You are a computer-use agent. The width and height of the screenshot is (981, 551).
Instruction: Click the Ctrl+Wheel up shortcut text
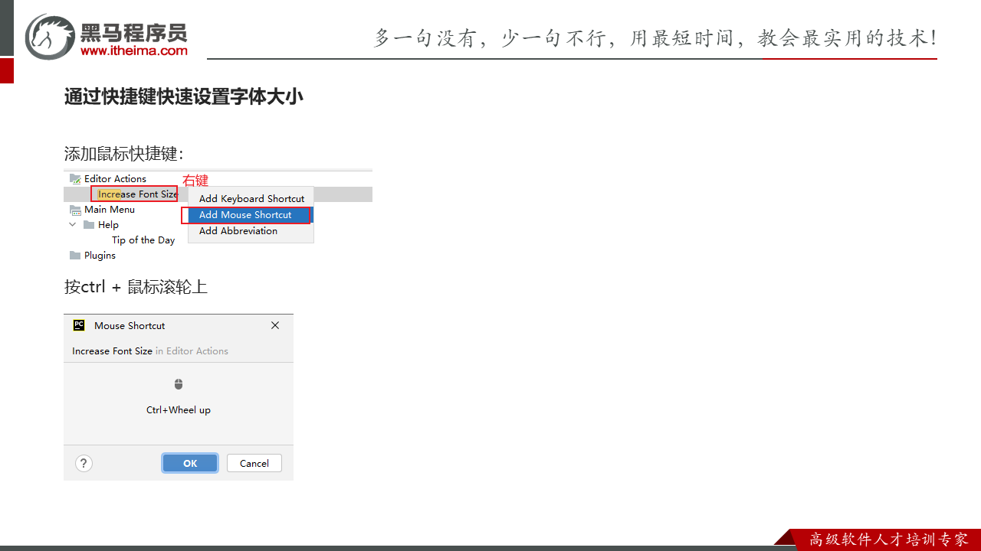(179, 410)
